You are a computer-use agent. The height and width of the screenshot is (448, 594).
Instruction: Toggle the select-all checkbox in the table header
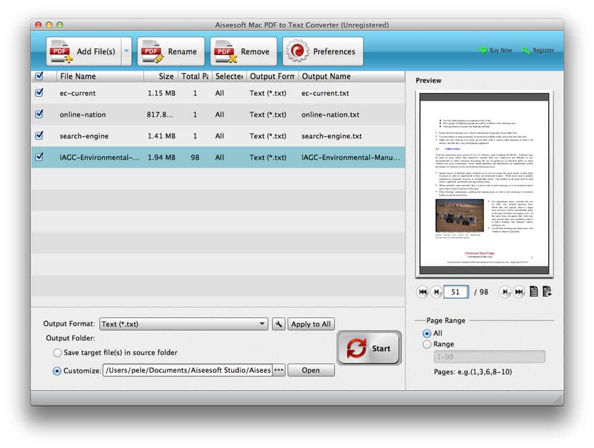39,76
